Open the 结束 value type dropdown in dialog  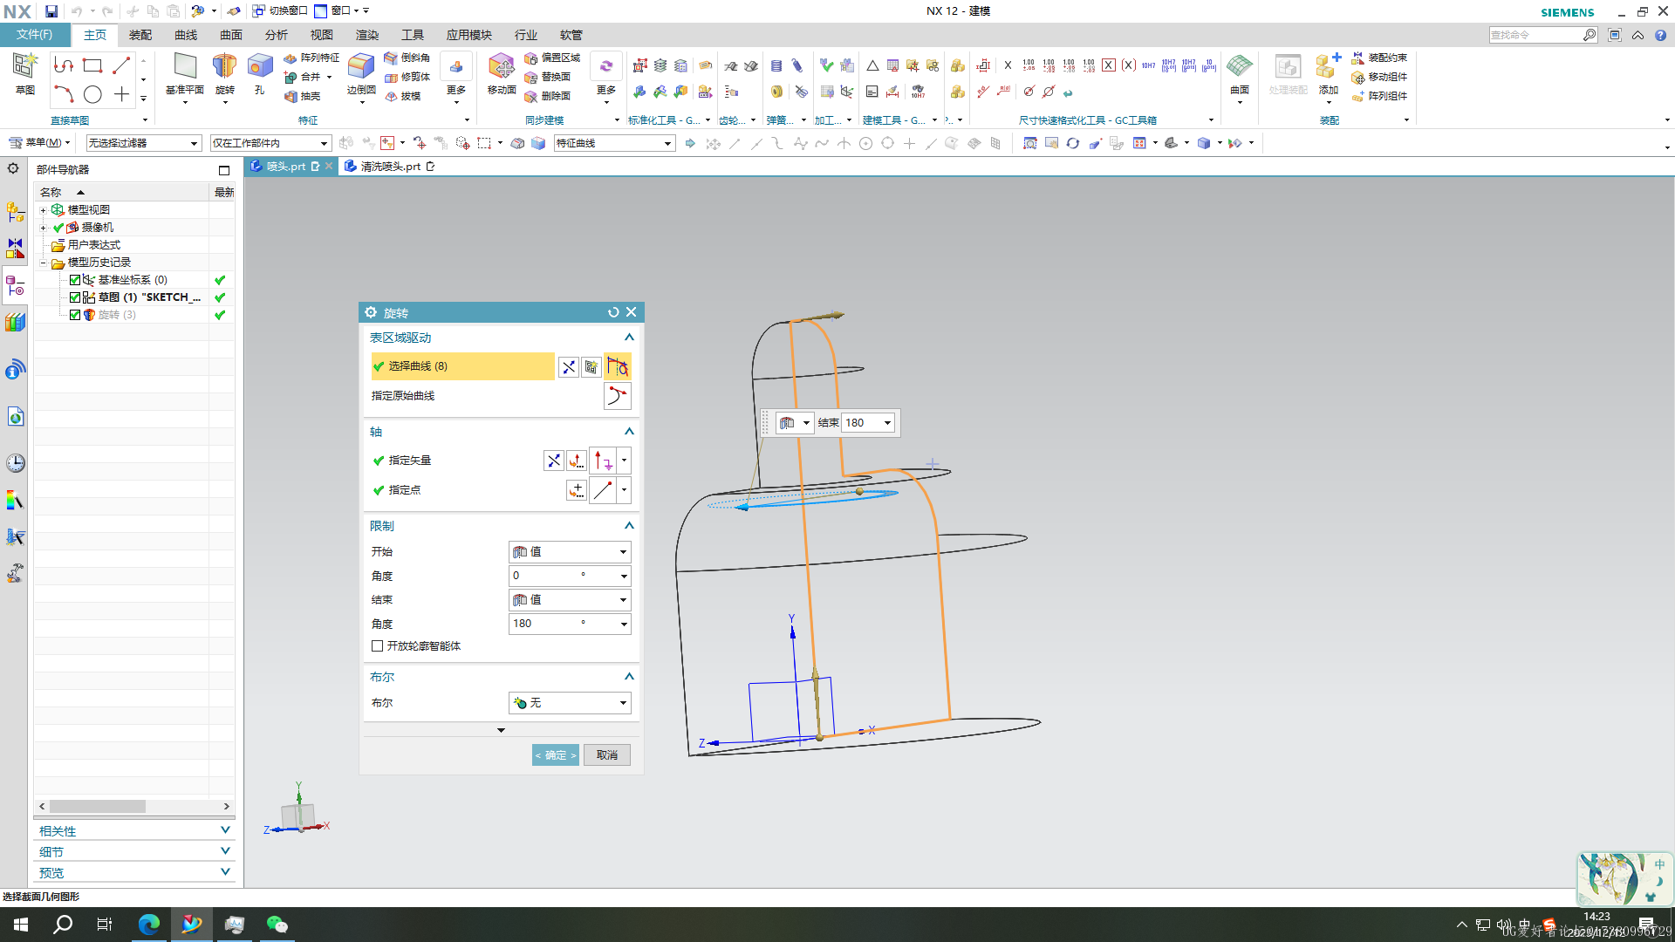point(570,600)
